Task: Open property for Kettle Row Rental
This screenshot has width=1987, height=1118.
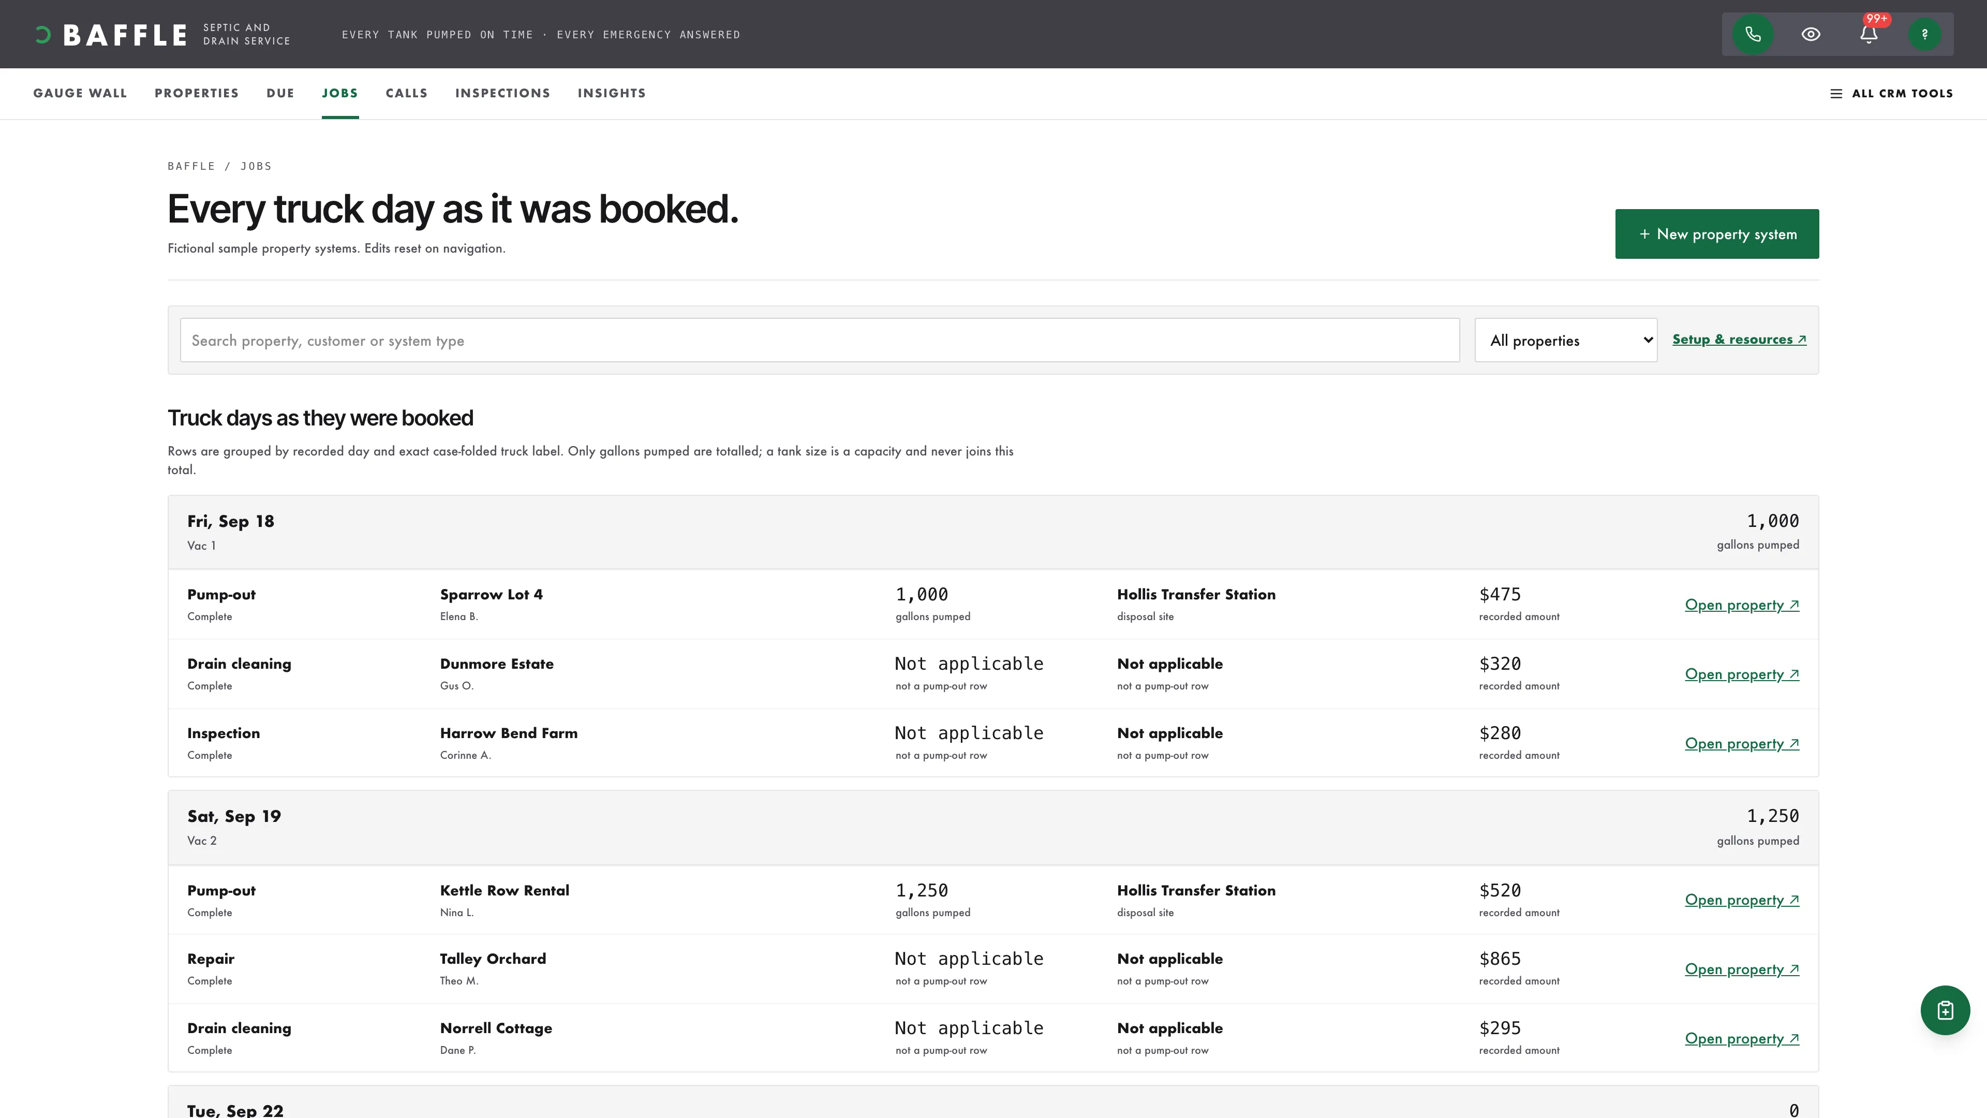Action: (1742, 901)
